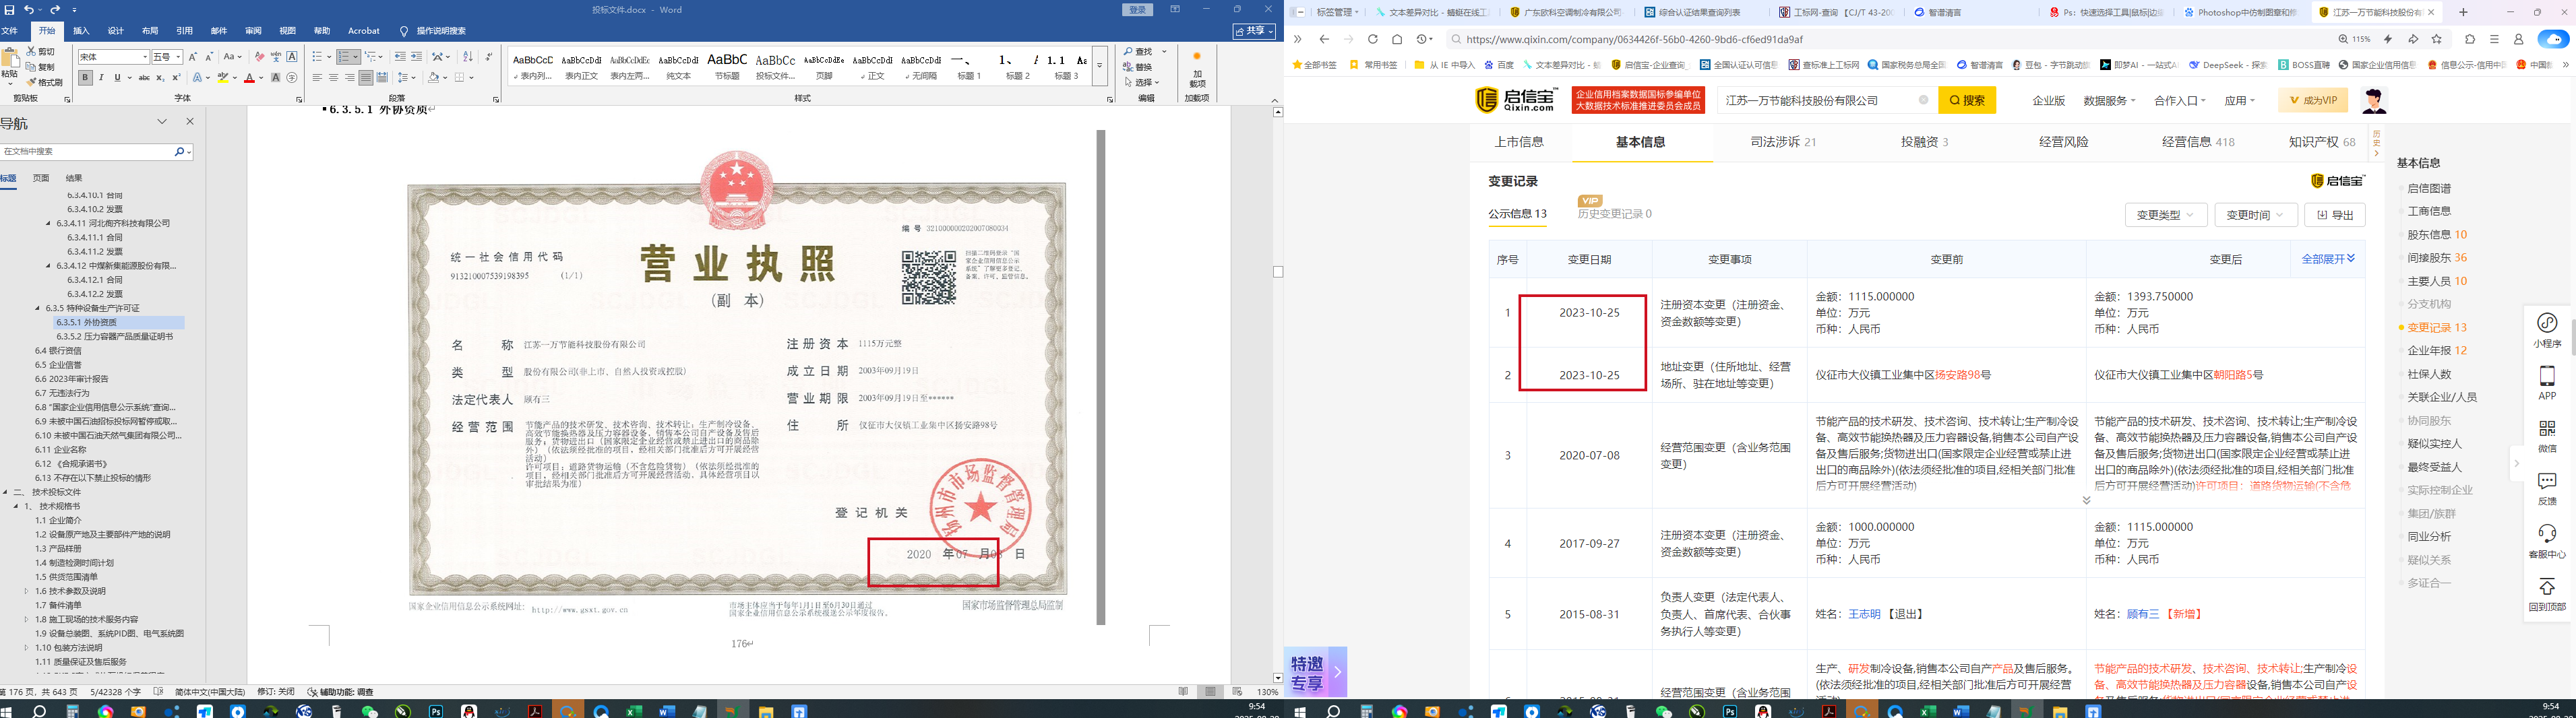
Task: Open the 客服中心 customer service icon
Action: coord(2547,541)
